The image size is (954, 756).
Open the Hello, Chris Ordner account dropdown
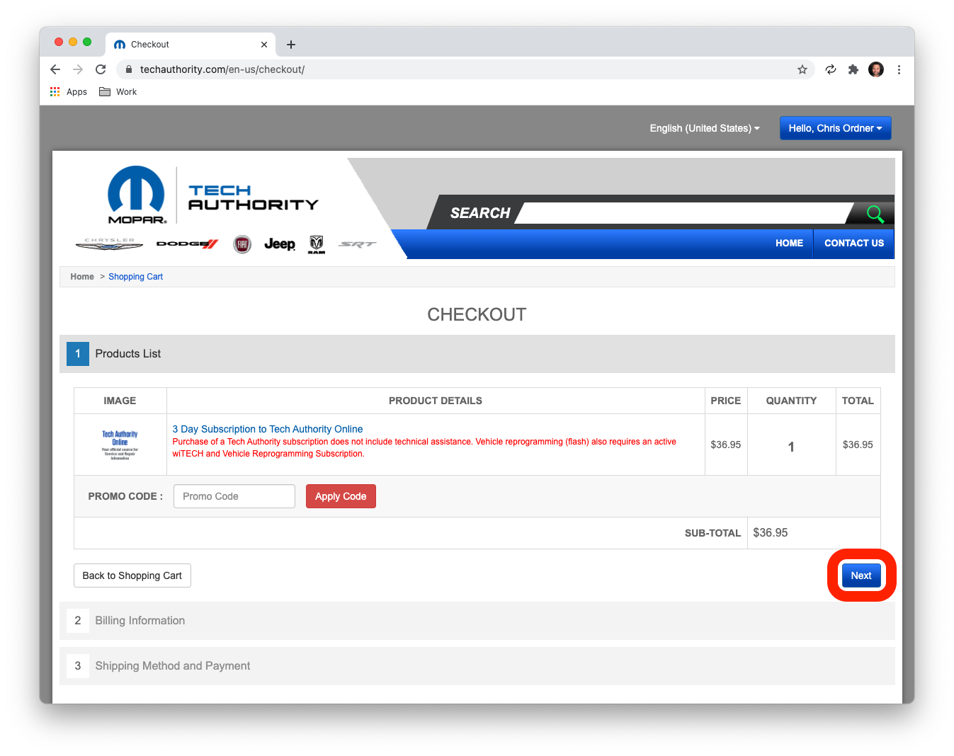(836, 128)
